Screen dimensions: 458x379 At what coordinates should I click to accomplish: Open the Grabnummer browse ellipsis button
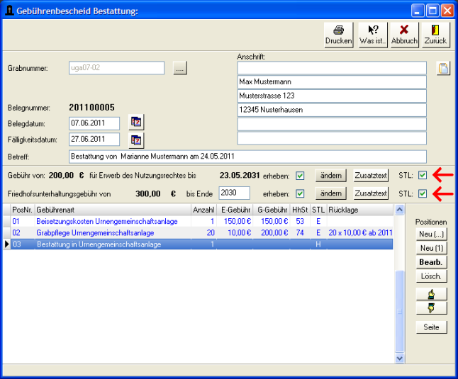179,69
